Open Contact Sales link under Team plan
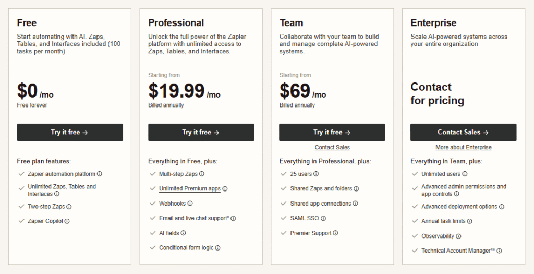Image resolution: width=534 pixels, height=274 pixels. tap(332, 148)
